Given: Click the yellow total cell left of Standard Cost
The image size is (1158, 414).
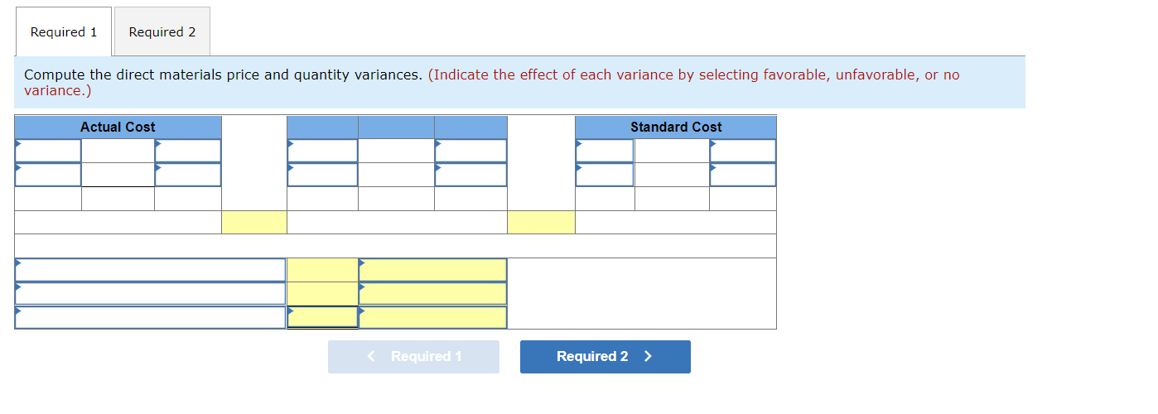Looking at the screenshot, I should coord(541,222).
